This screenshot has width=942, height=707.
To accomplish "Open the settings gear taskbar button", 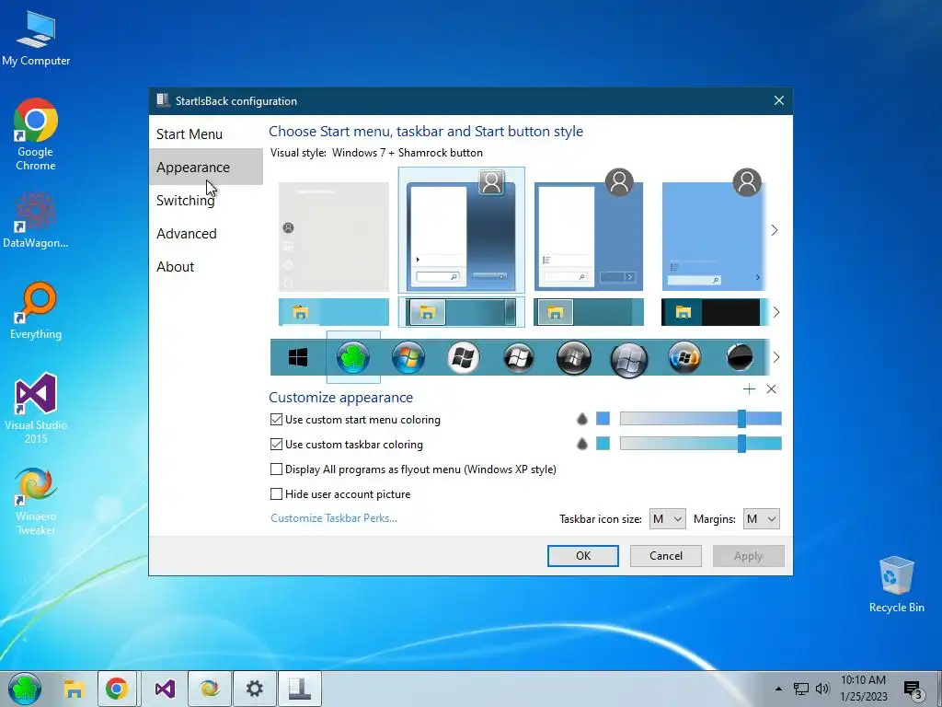I will pyautogui.click(x=254, y=689).
